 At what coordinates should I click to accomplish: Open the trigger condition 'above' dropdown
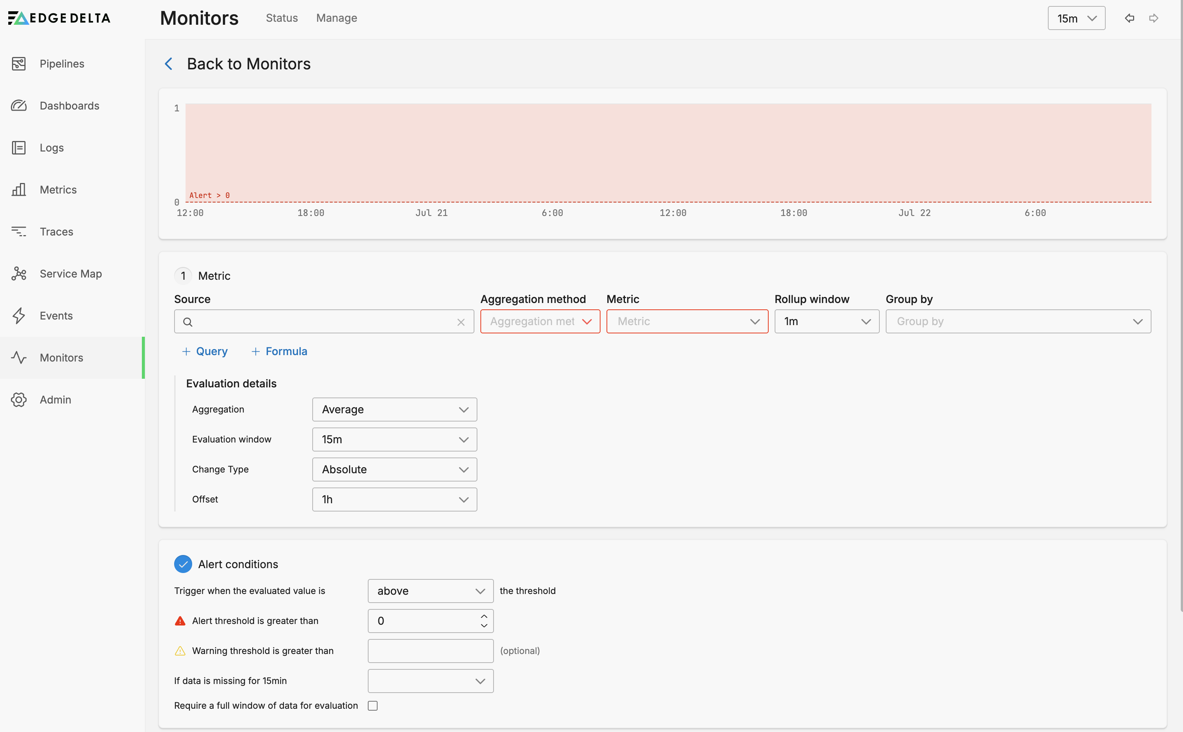click(430, 591)
